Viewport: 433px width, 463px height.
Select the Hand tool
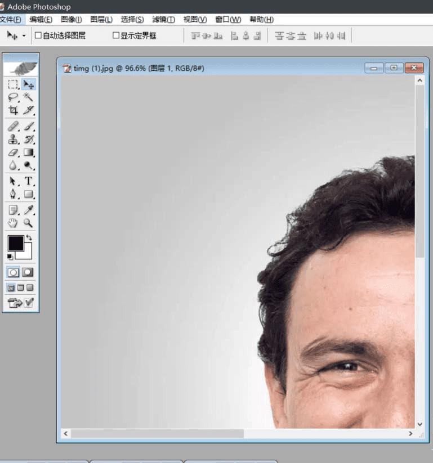point(13,223)
